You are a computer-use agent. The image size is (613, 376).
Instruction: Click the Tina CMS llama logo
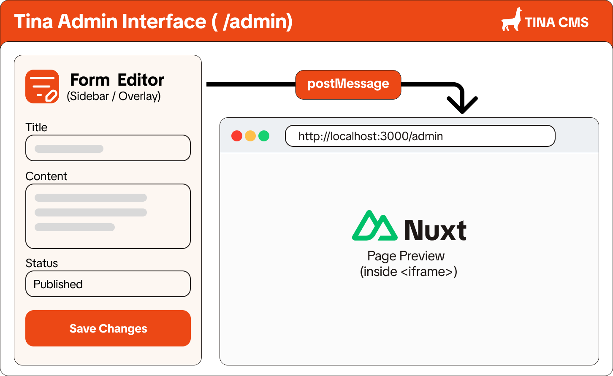[x=511, y=19]
